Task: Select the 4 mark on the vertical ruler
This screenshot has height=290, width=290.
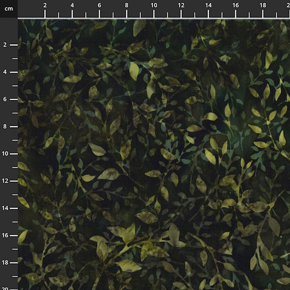Action: (5, 72)
